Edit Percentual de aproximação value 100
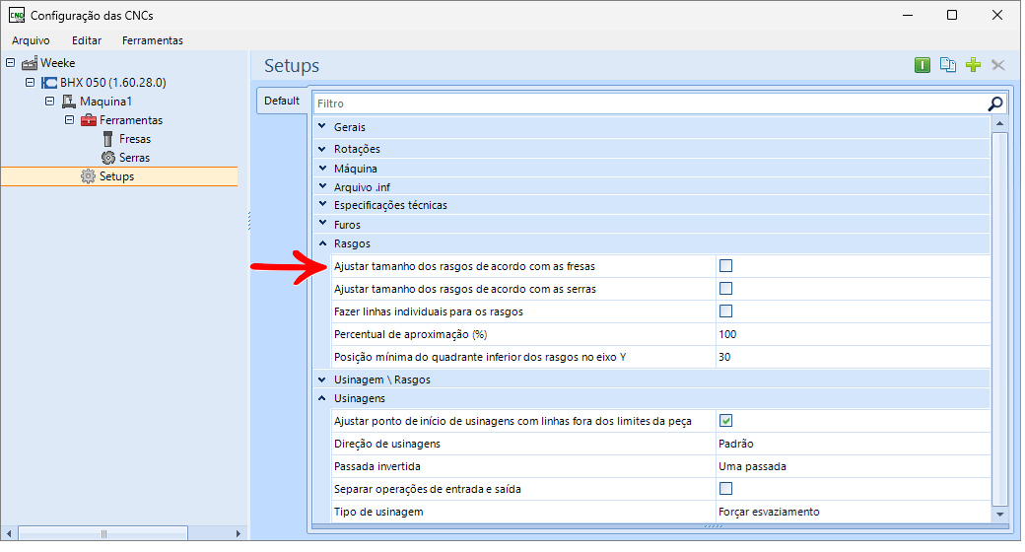Image resolution: width=1025 pixels, height=552 pixels. (853, 334)
